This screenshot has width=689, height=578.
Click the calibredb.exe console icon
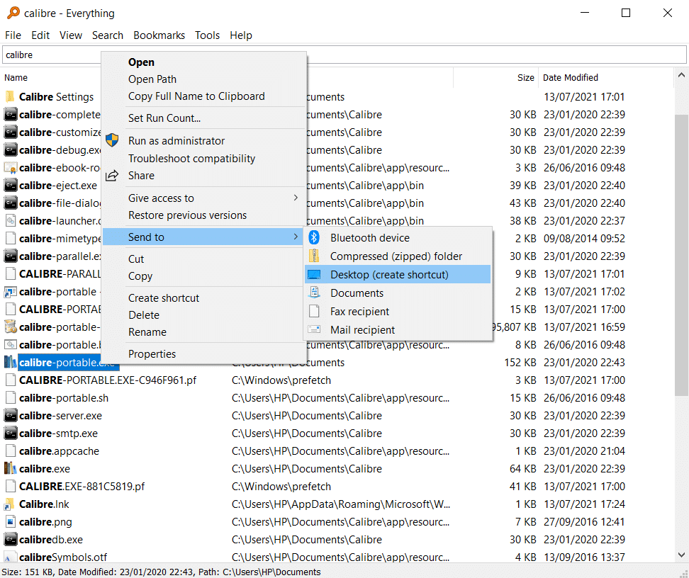point(10,539)
